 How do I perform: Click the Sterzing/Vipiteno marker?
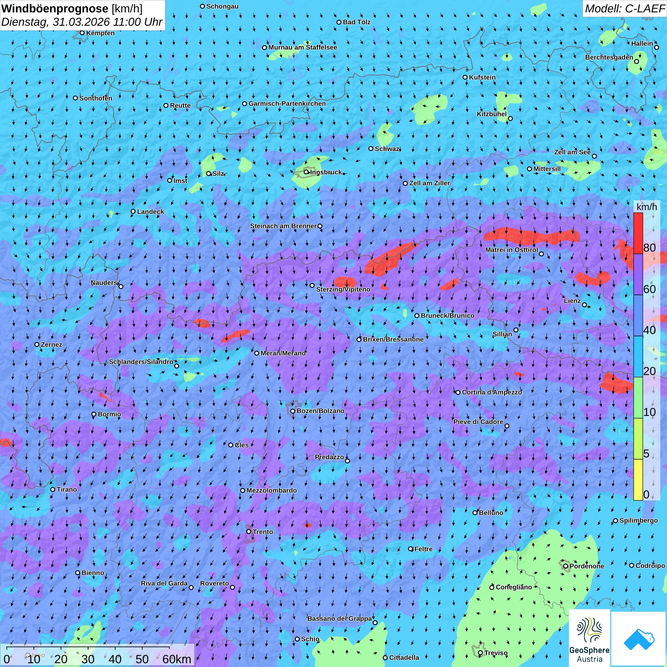312,285
